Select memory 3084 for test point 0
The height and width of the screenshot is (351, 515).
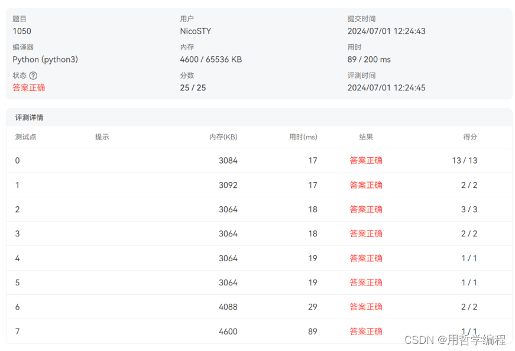coord(228,161)
